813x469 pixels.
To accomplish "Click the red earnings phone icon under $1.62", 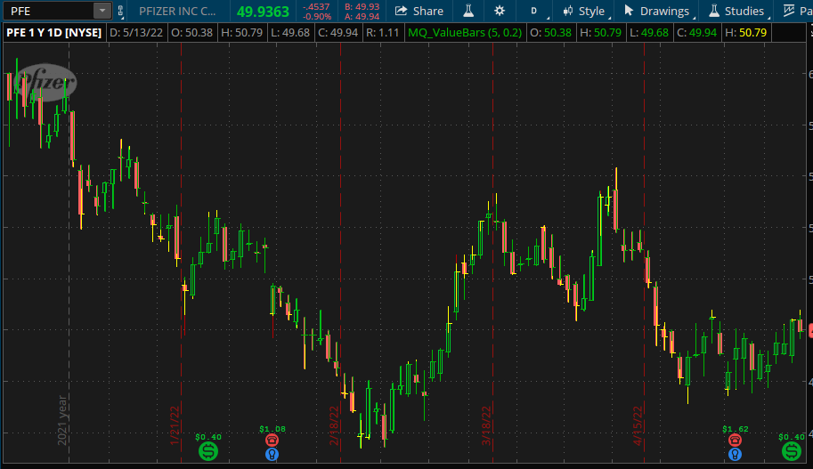I will tap(735, 441).
